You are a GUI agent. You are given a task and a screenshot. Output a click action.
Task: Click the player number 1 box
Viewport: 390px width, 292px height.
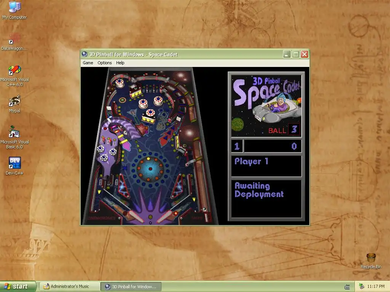(x=237, y=146)
